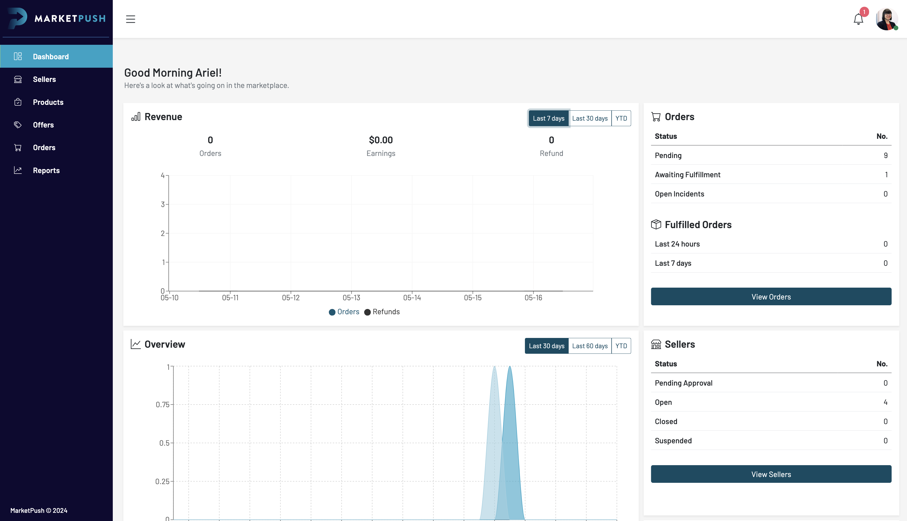907x521 pixels.
Task: Click the Sellers storefront sidebar icon
Action: pyautogui.click(x=18, y=80)
